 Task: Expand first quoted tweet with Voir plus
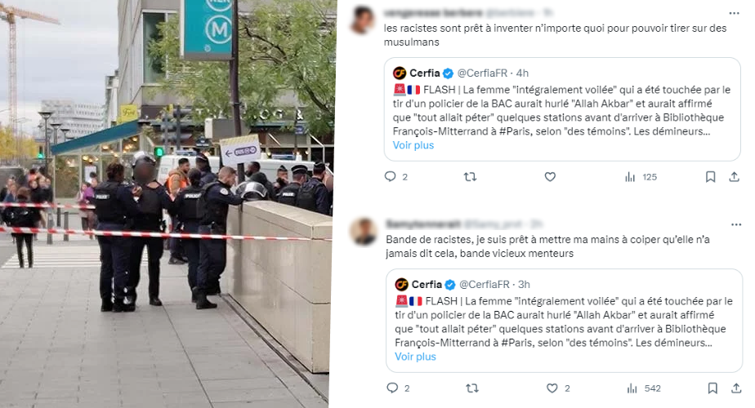click(413, 145)
